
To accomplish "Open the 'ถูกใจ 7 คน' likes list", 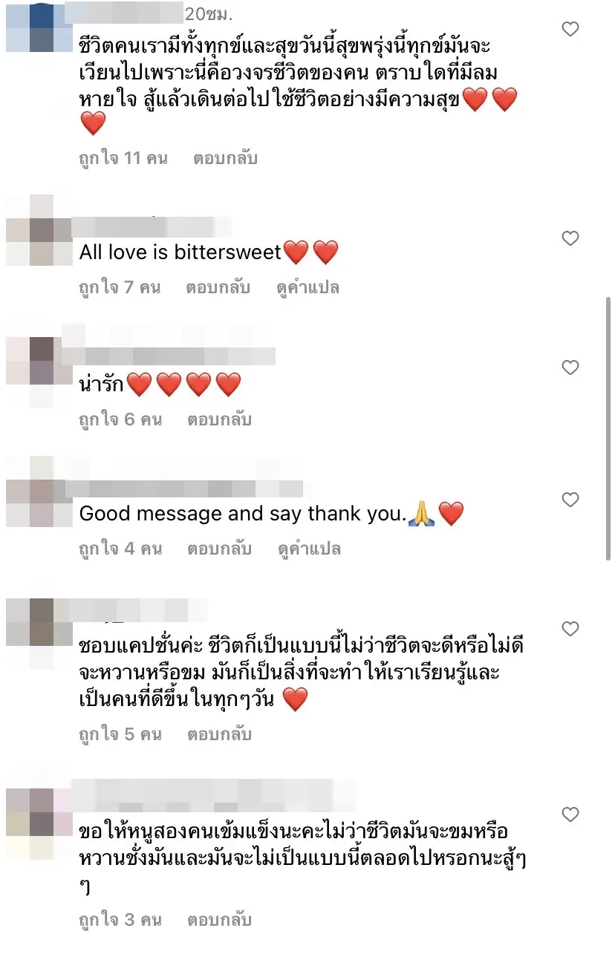I will click(x=120, y=287).
